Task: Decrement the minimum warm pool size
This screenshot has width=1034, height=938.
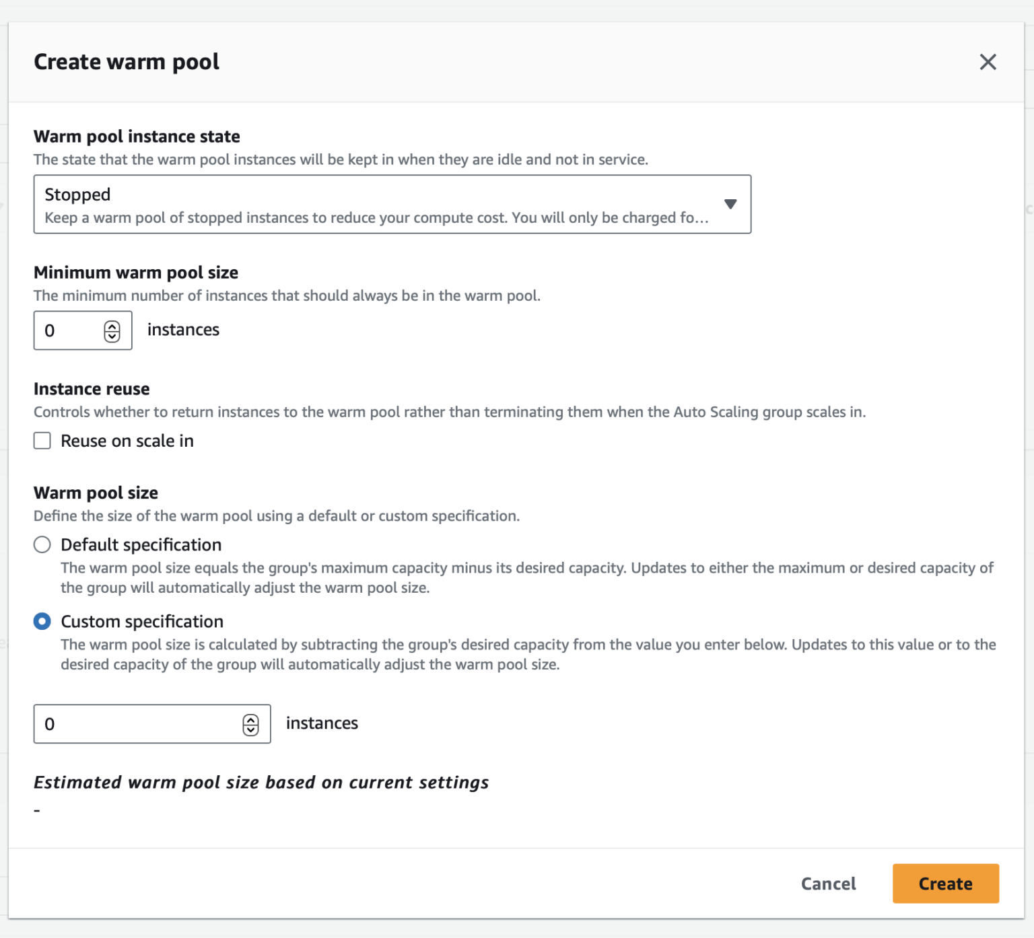Action: tap(113, 335)
